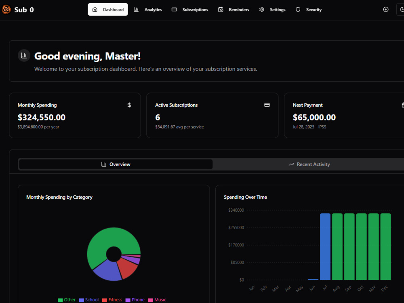The height and width of the screenshot is (303, 404).
Task: Click the $65,000.00 next payment value
Action: [314, 118]
